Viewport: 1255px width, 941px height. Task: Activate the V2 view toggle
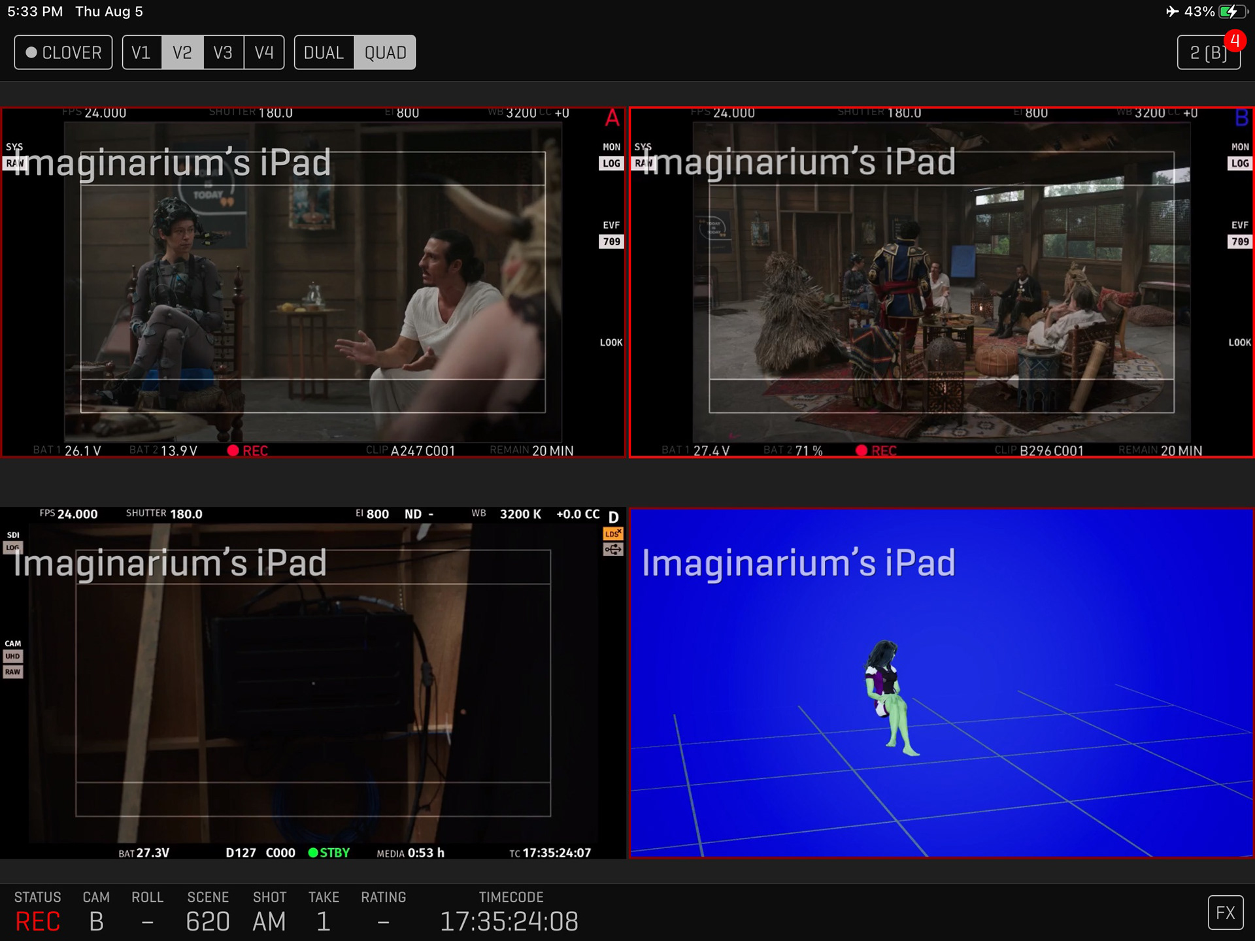point(182,52)
